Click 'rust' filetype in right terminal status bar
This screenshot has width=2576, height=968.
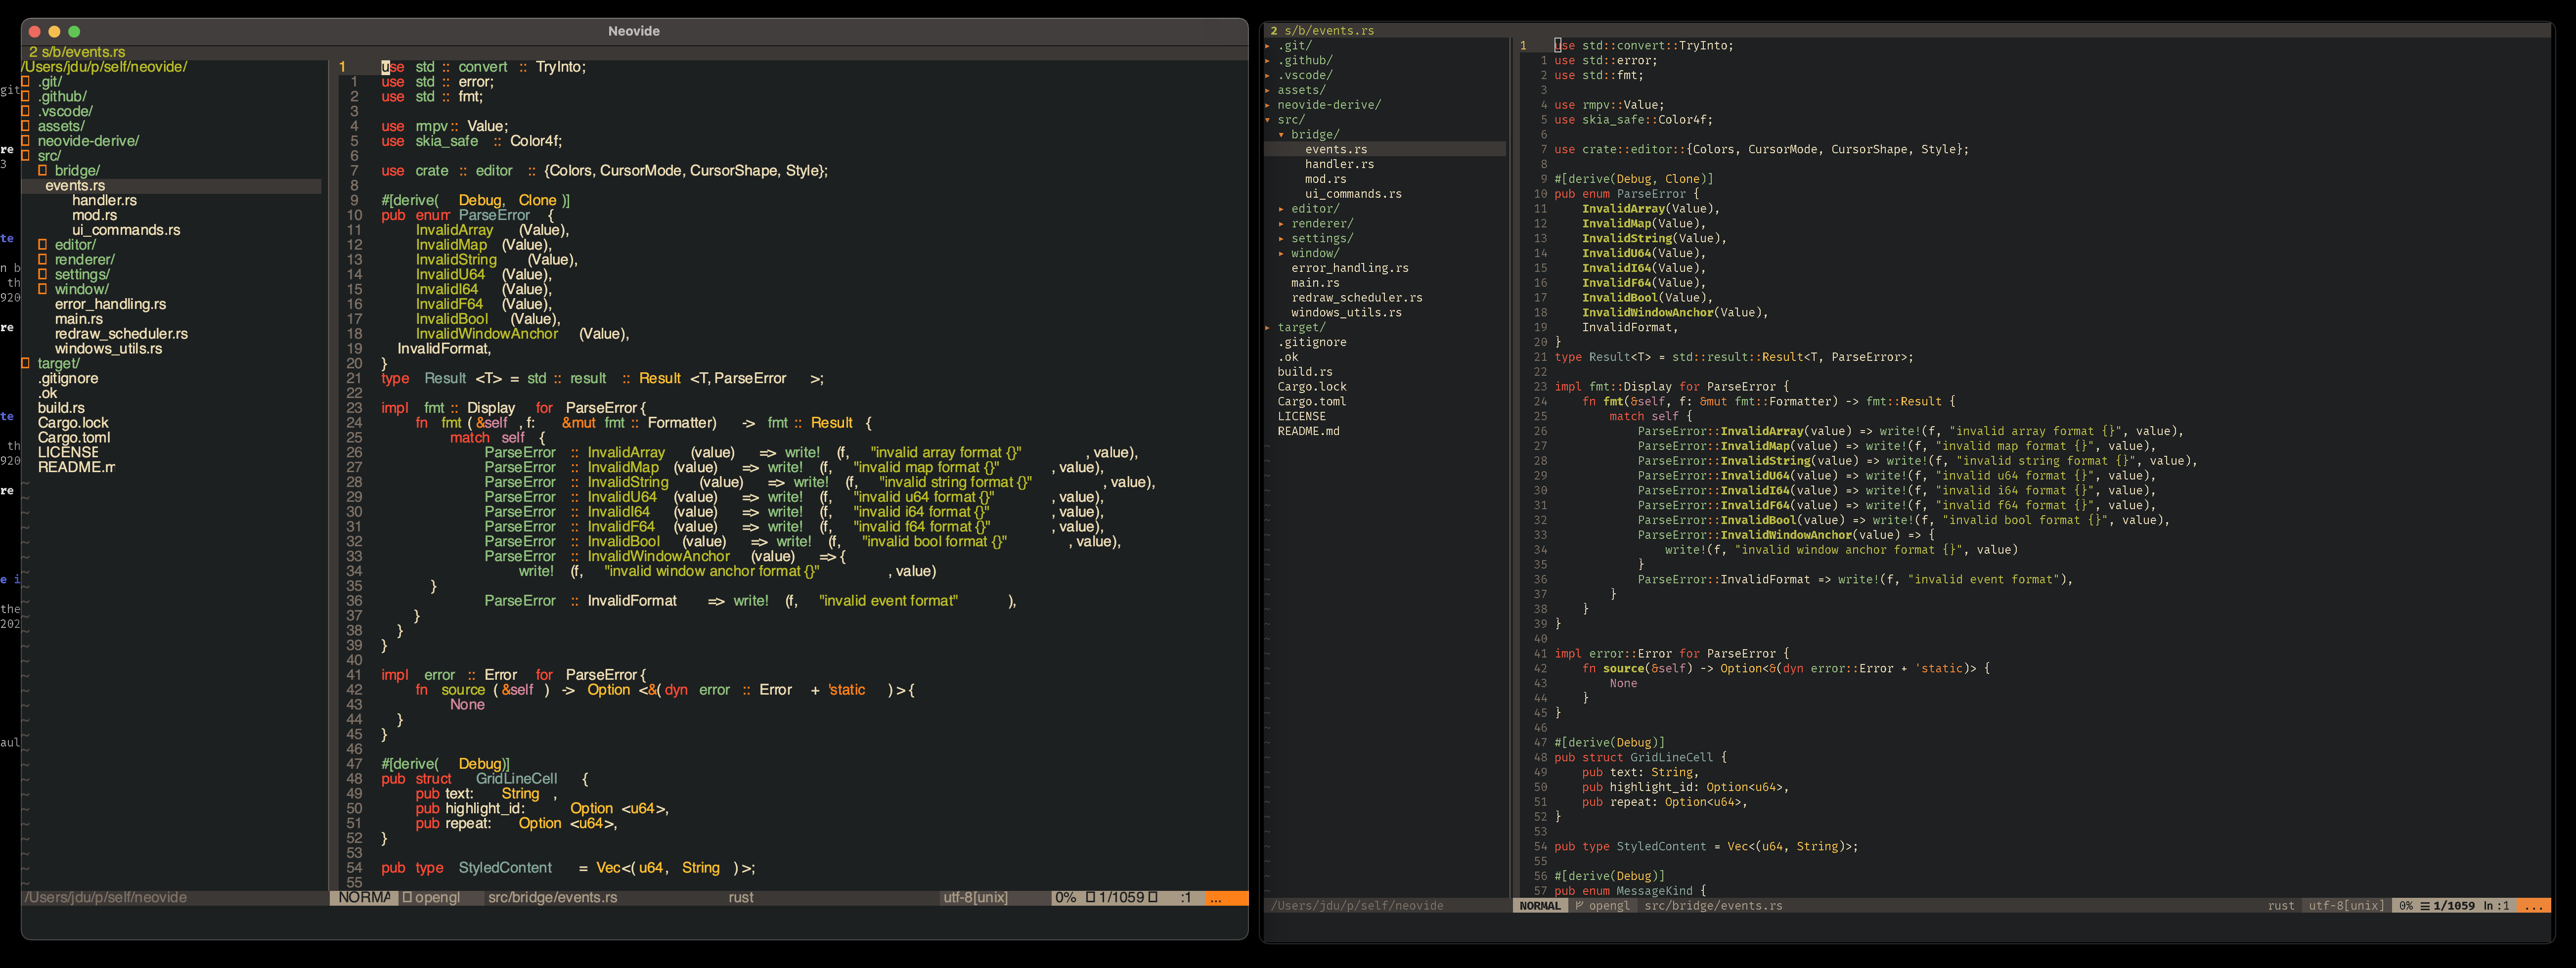[2281, 906]
